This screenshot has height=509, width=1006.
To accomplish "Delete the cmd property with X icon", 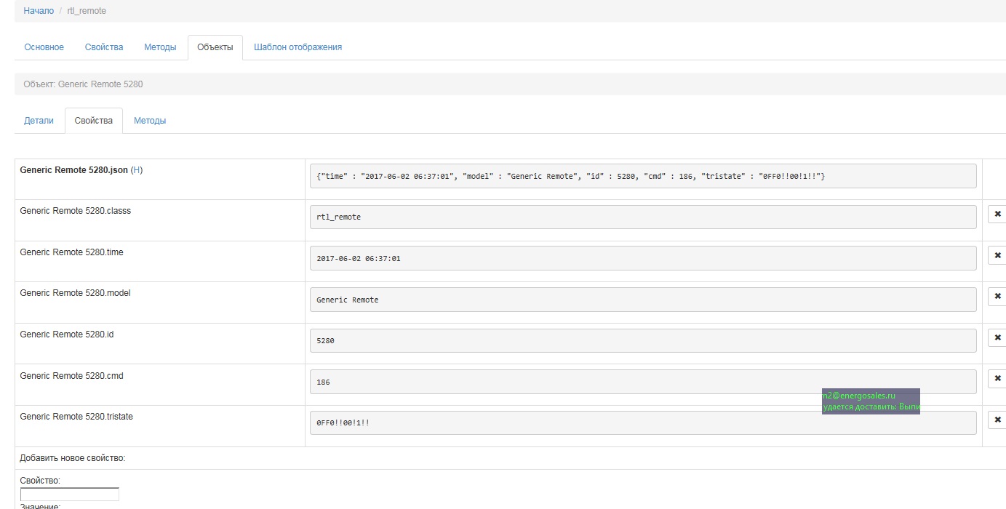I will (x=997, y=379).
